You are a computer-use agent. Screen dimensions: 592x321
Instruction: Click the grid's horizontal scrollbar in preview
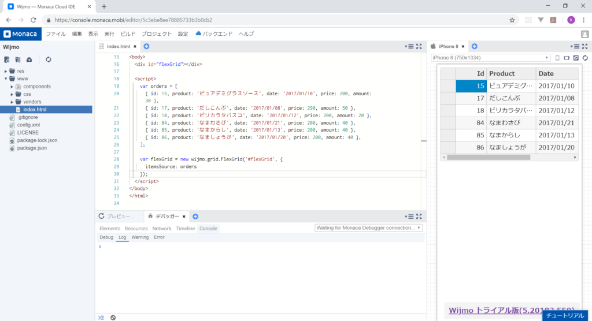tap(489, 157)
